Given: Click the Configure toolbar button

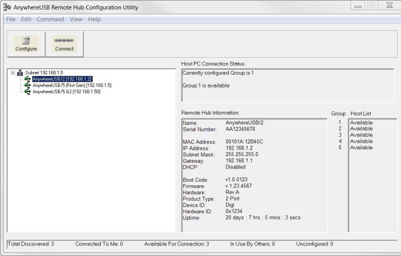Looking at the screenshot, I should click(26, 44).
